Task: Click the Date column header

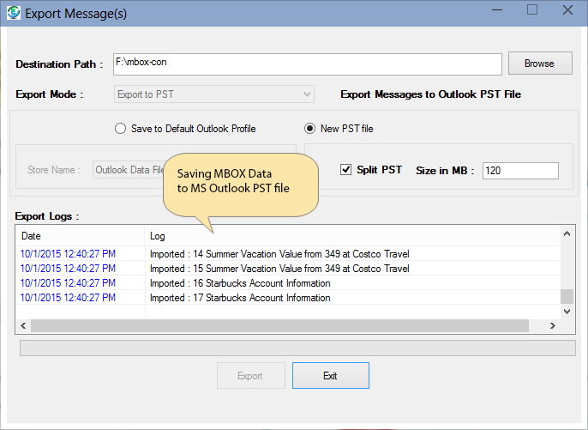Action: coord(81,235)
